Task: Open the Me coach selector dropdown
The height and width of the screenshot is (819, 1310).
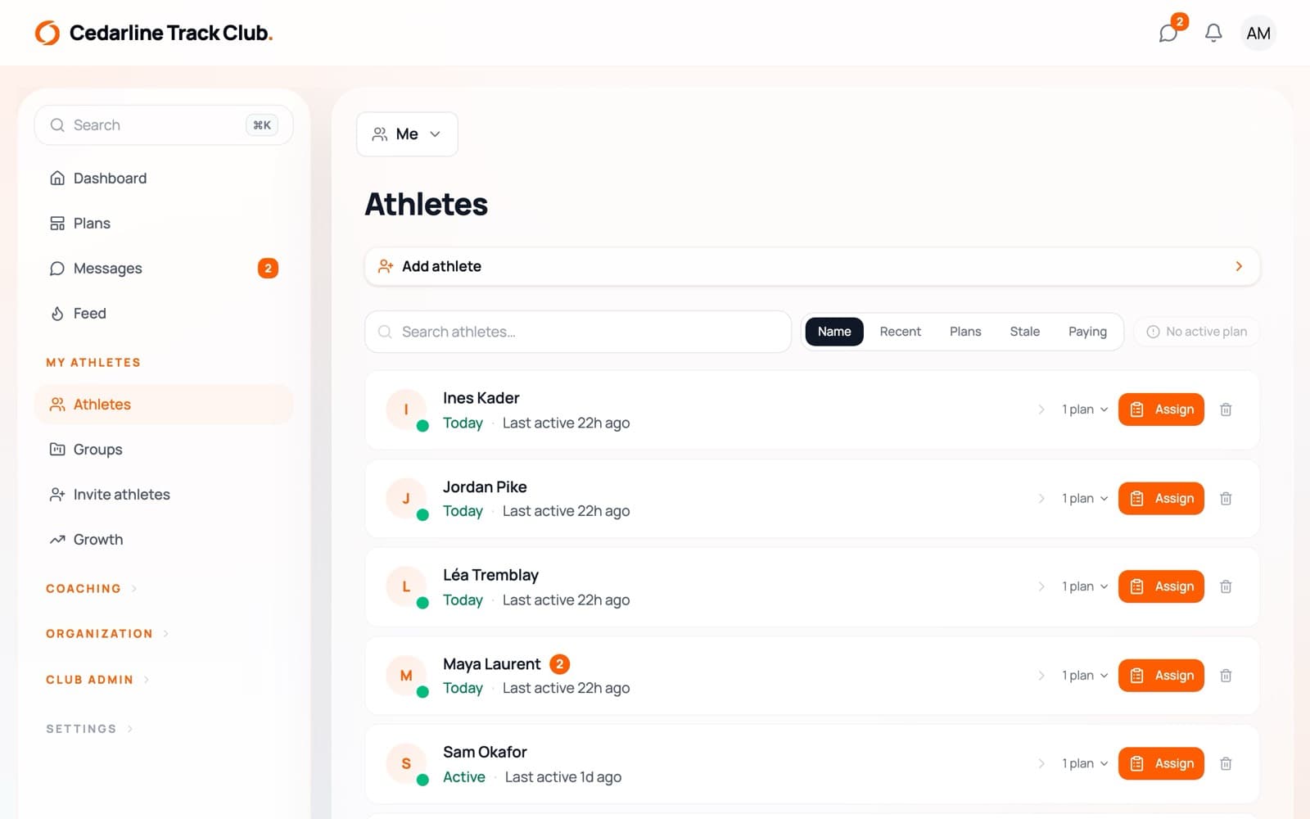Action: (x=407, y=134)
